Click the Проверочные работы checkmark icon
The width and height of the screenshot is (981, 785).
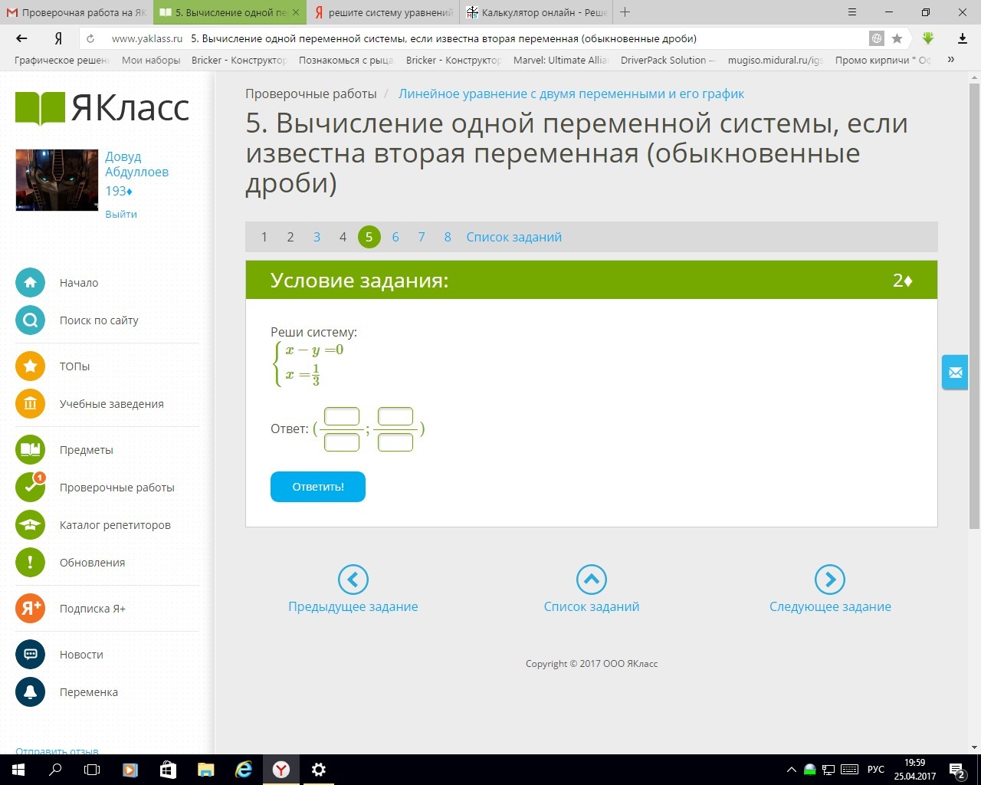[x=31, y=488]
